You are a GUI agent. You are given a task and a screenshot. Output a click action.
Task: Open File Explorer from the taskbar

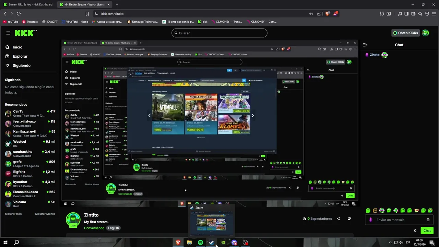point(189,242)
